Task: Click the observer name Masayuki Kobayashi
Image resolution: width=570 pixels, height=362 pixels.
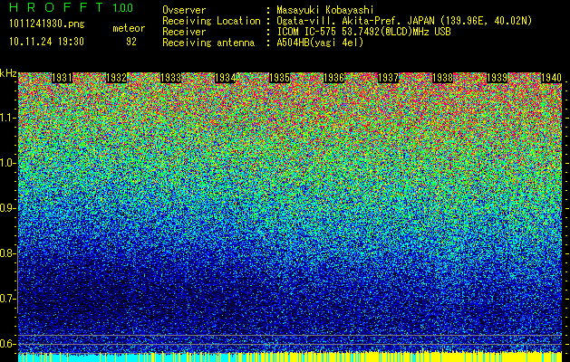Action: pyautogui.click(x=325, y=10)
